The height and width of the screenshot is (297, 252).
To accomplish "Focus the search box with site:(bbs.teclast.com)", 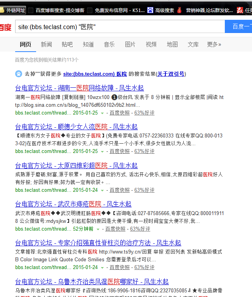I will click(x=120, y=26).
